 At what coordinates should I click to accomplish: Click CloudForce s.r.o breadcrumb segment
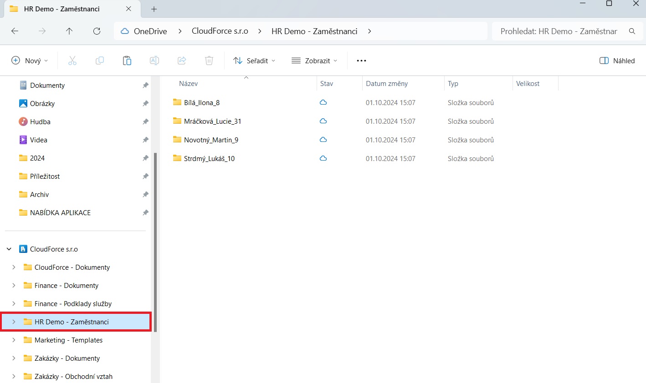220,31
